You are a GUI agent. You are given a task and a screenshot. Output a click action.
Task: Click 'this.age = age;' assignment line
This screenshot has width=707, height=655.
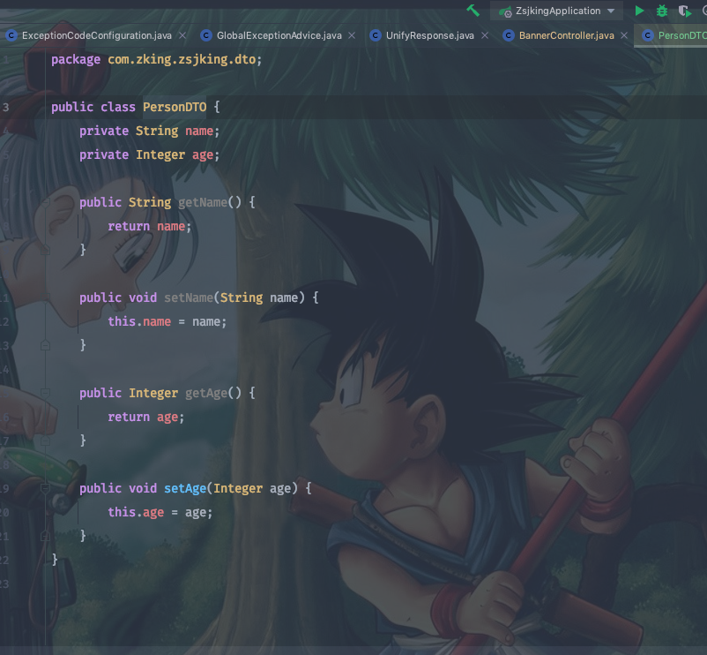click(x=160, y=512)
